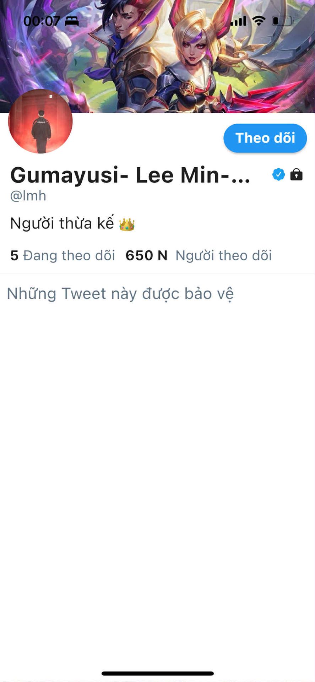Tap the home indicator bar at bottom
The image size is (315, 682).
pyautogui.click(x=158, y=673)
